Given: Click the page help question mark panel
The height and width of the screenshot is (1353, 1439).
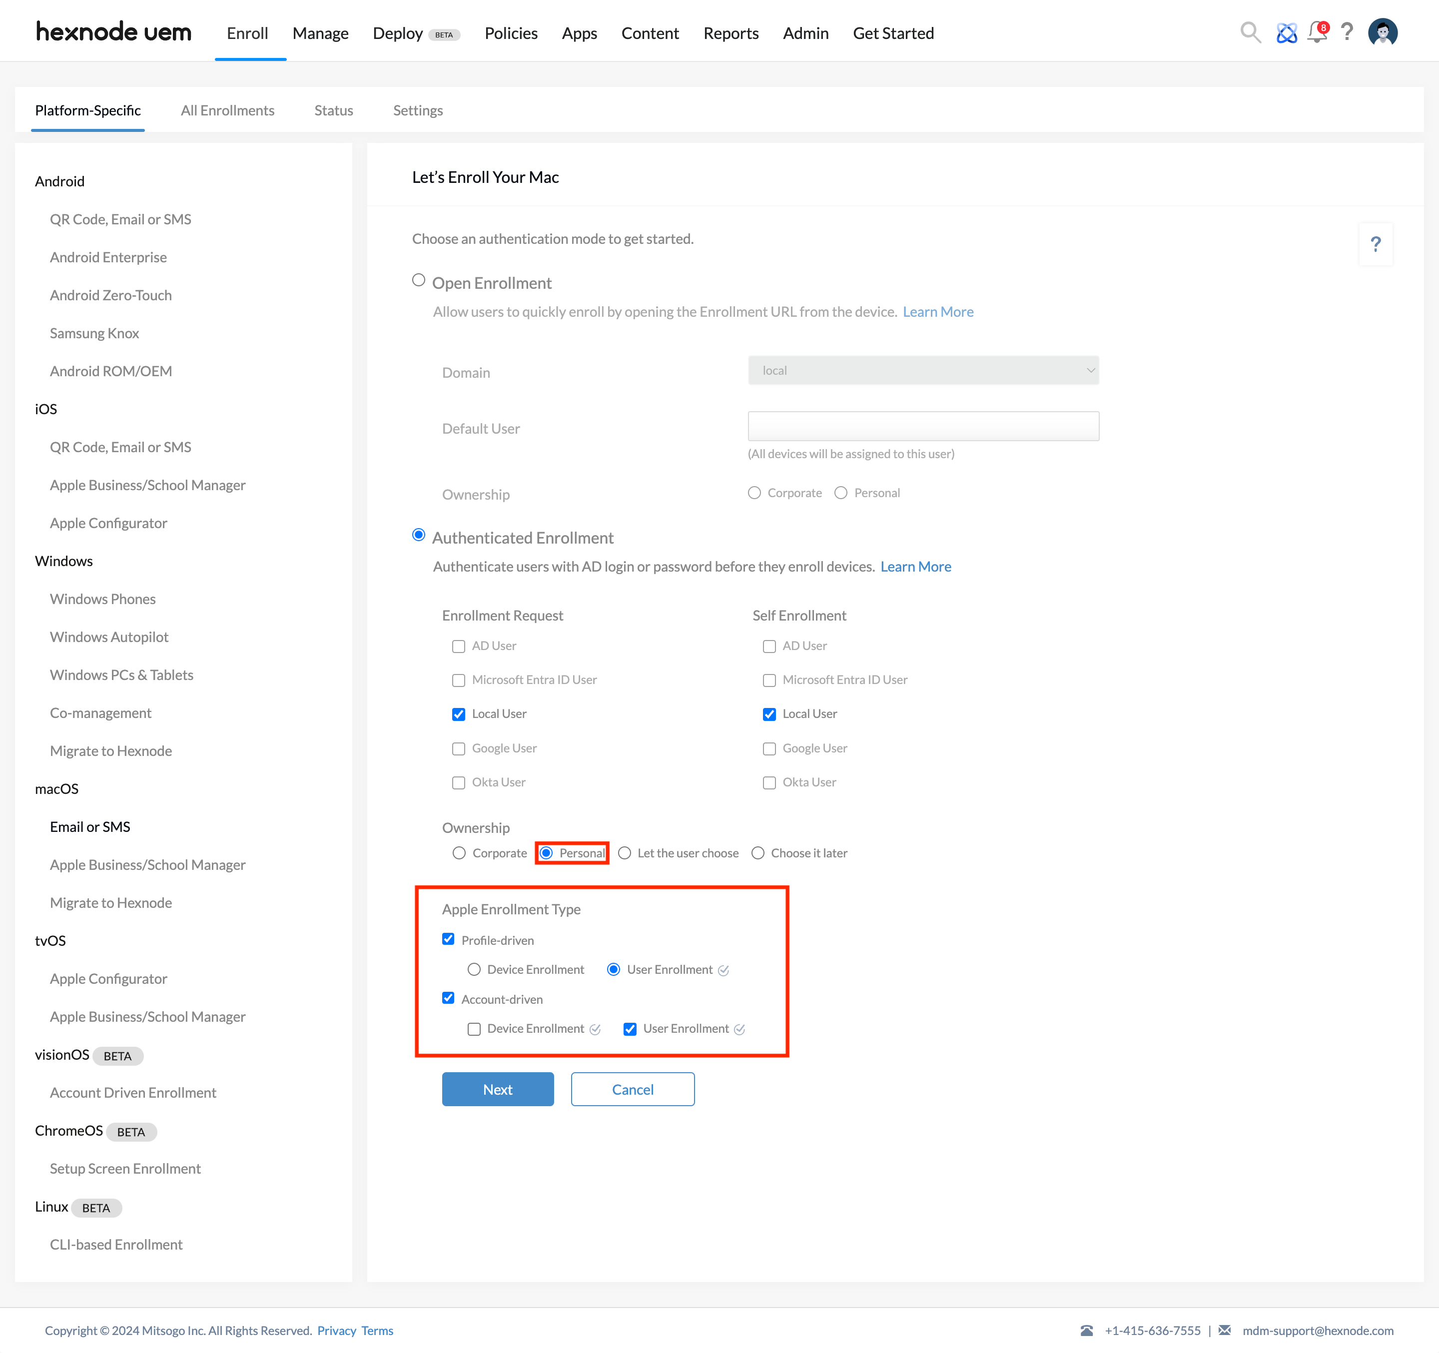Looking at the screenshot, I should [1376, 245].
